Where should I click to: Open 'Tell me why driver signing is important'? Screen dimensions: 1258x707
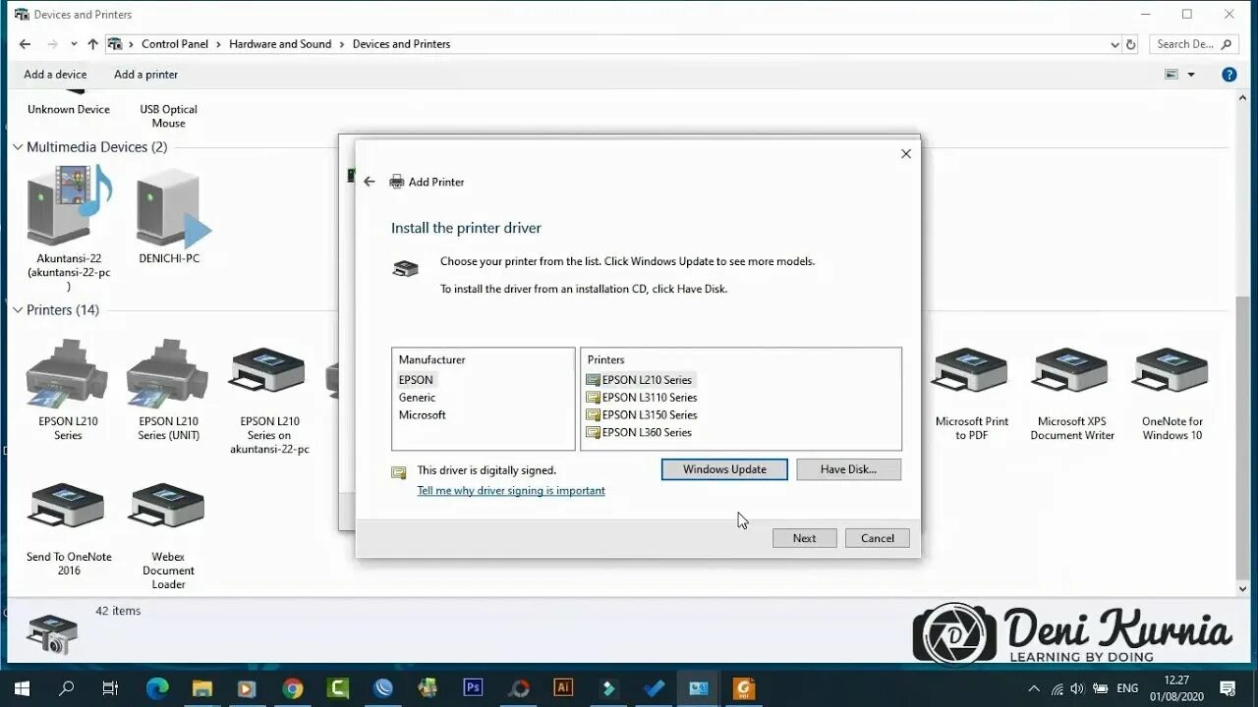pos(511,491)
